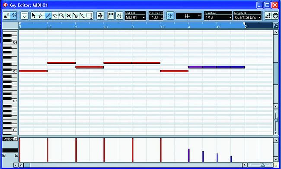The image size is (281, 169).
Task: Select the Glue tube tool
Action: [x=83, y=16]
